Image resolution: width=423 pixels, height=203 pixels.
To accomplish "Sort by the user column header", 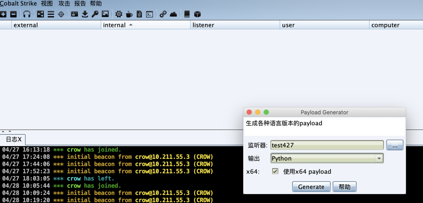I will [x=325, y=25].
